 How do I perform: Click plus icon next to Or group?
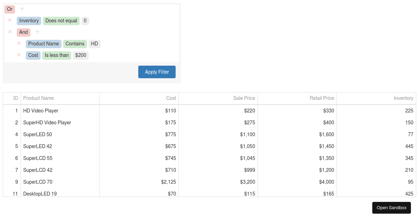(x=22, y=9)
